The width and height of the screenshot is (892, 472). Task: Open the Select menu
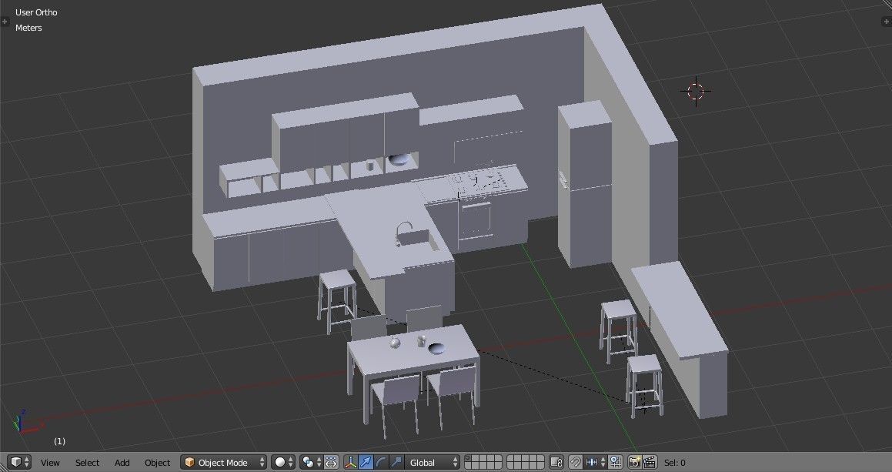(87, 463)
